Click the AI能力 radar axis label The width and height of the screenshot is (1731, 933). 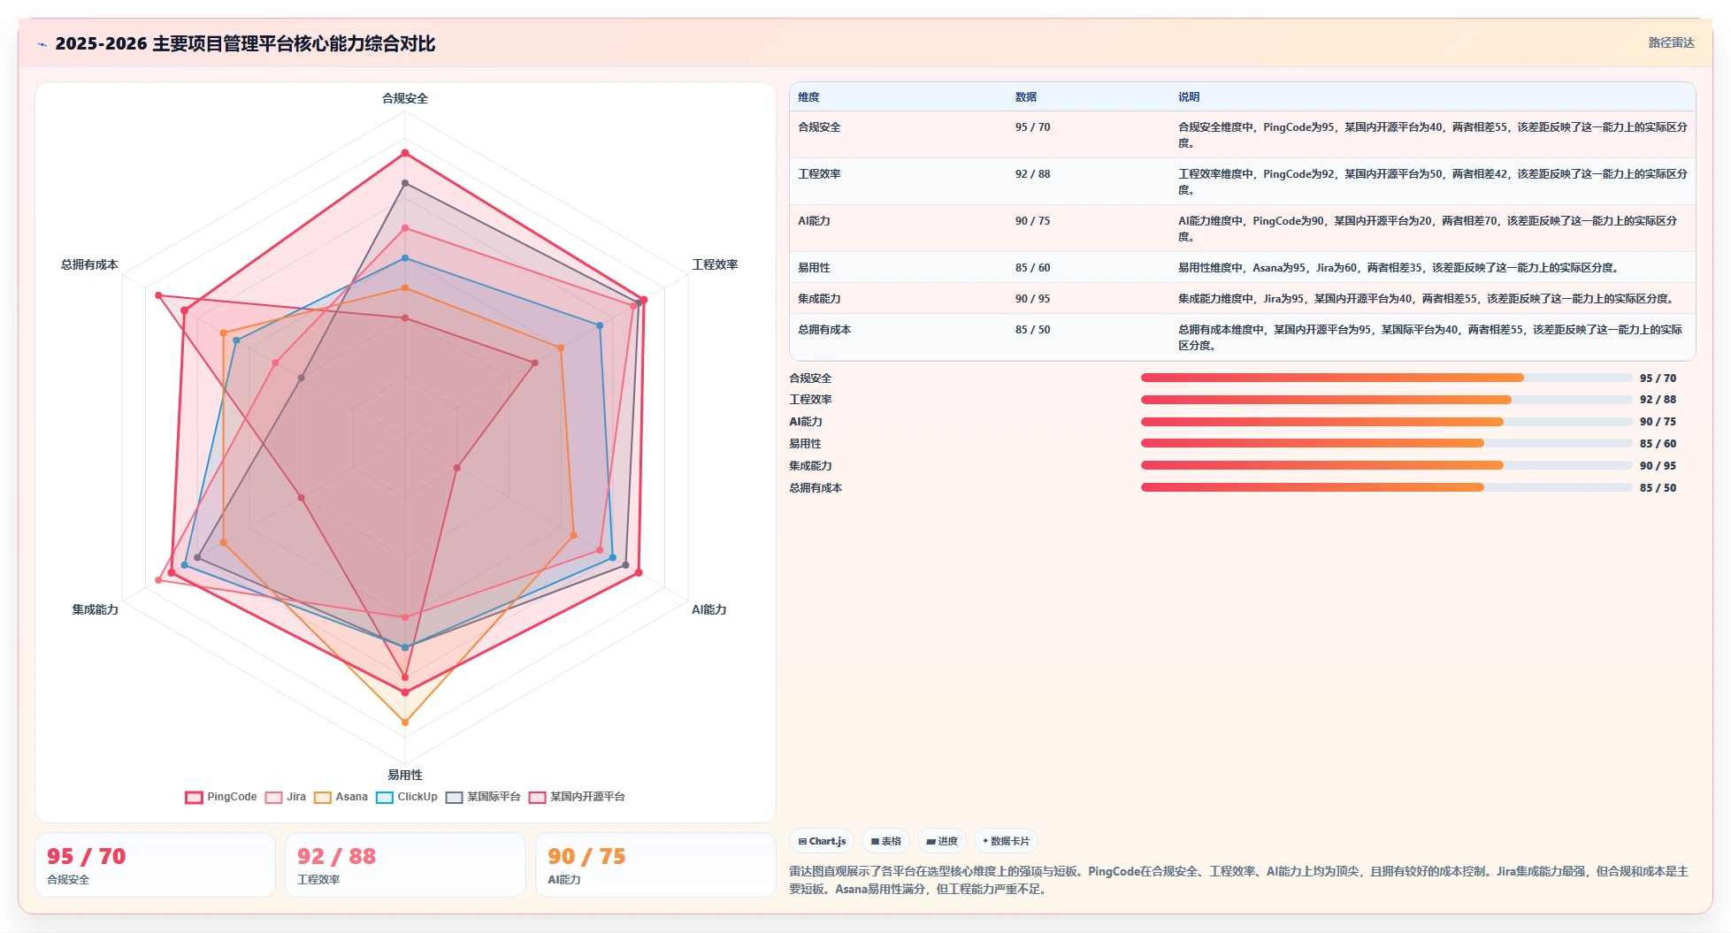pyautogui.click(x=708, y=609)
